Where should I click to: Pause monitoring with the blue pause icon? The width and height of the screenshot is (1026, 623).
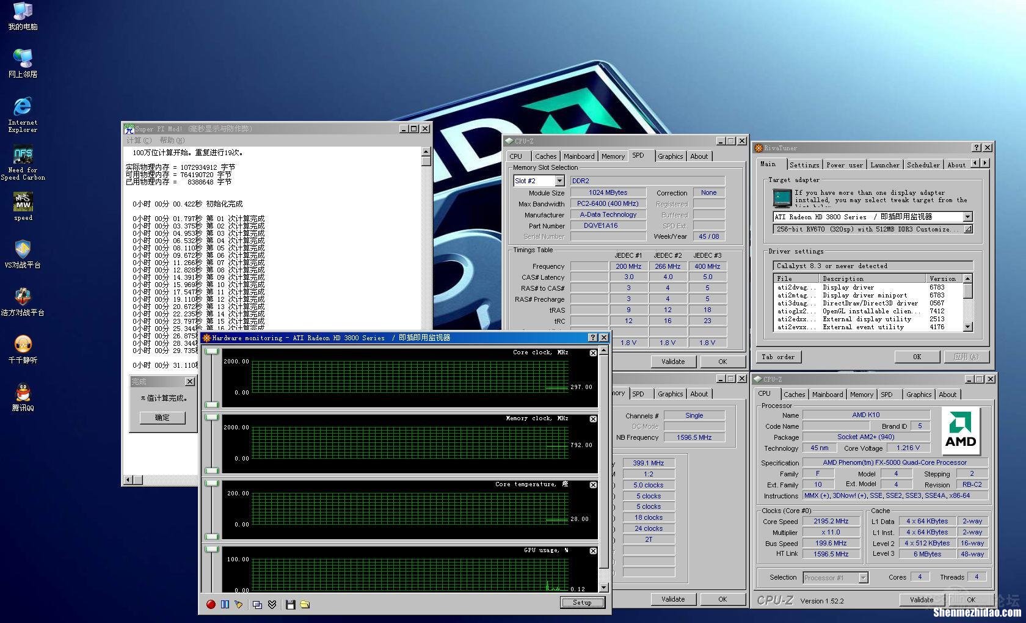(225, 604)
